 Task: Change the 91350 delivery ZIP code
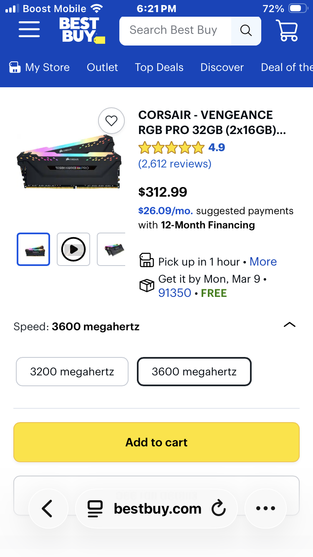tap(174, 293)
